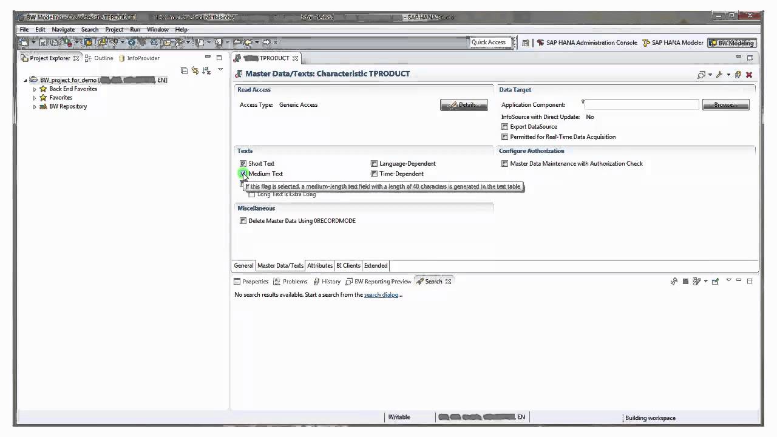Close the Search view tab
The height and width of the screenshot is (437, 777).
coord(448,282)
